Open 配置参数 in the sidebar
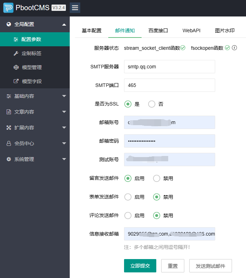This screenshot has height=278, width=246. click(35, 39)
